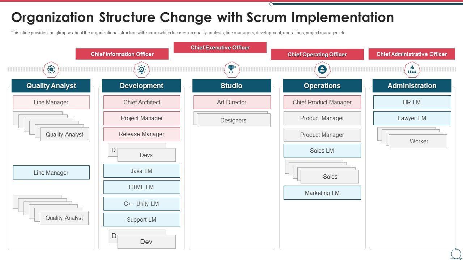Click the Chief Operating Officer box

[x=317, y=55]
